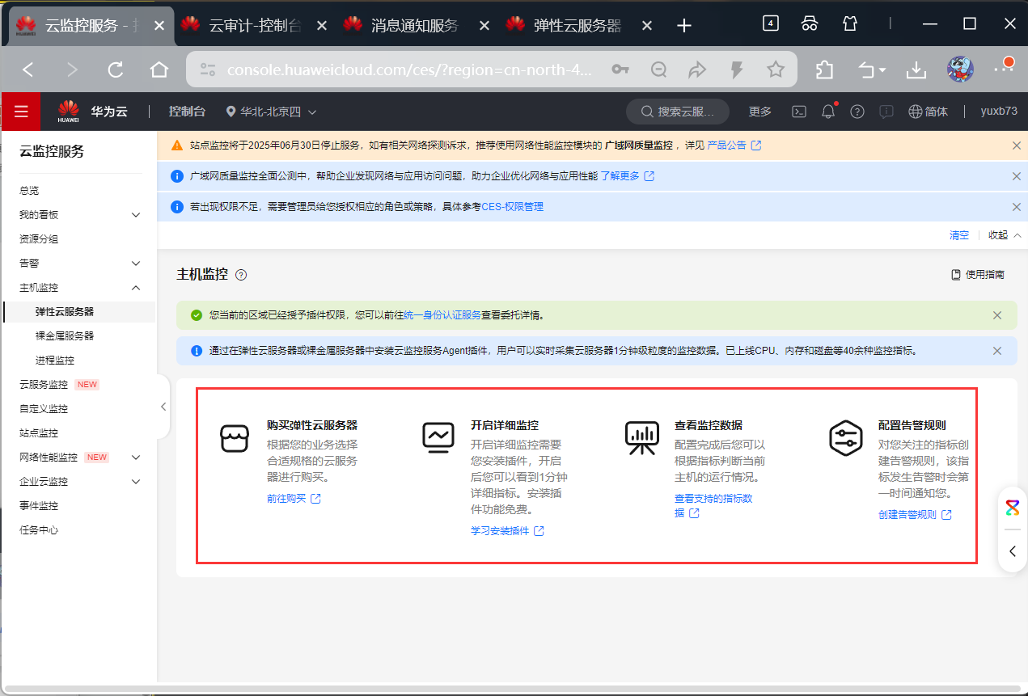Collapse the left sidebar with its arrow handle
Viewport: 1028px width, 696px height.
163,407
